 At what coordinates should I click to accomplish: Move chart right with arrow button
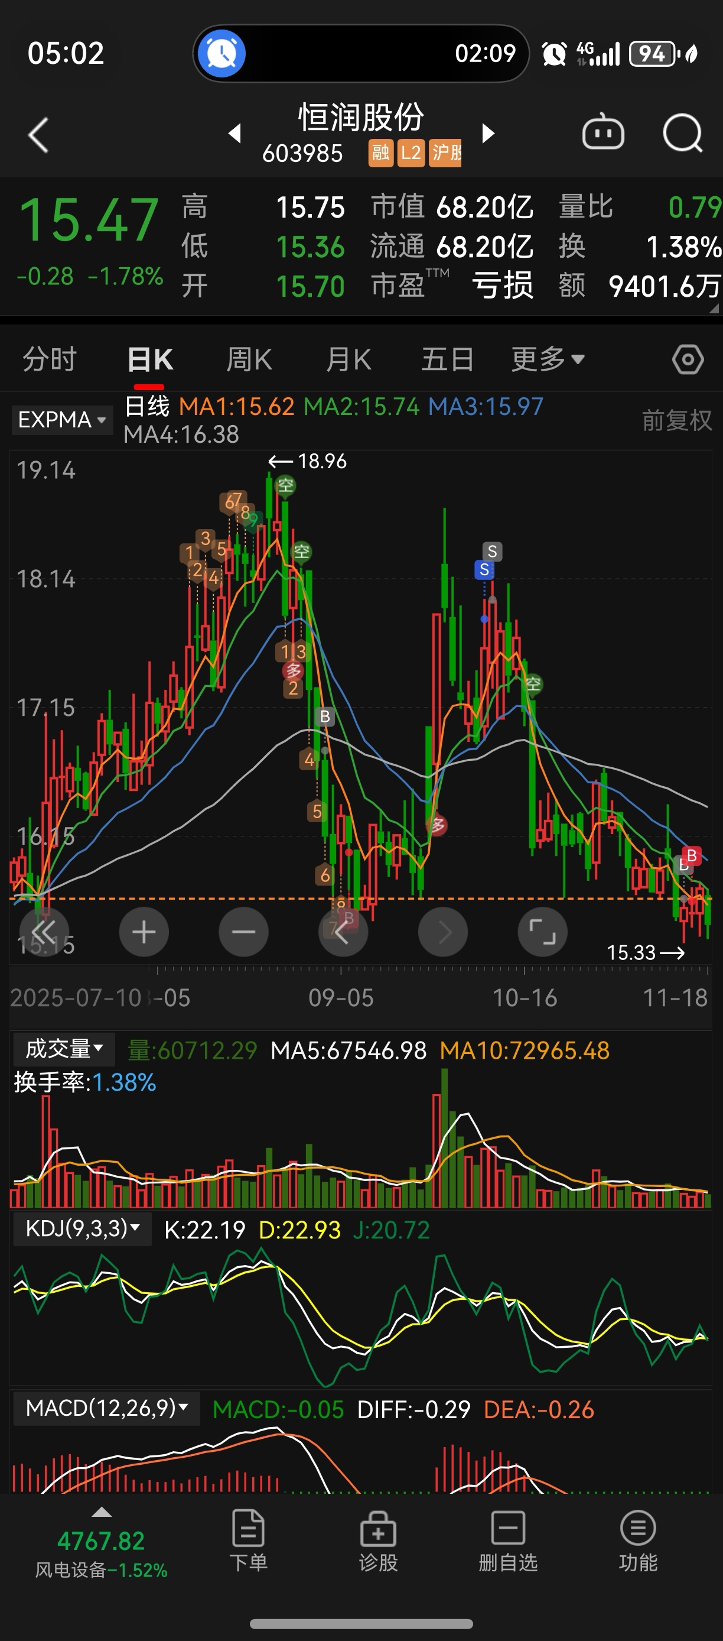pos(443,933)
